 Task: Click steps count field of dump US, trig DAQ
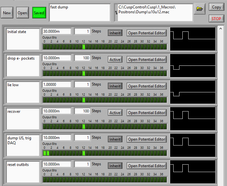[82, 138]
